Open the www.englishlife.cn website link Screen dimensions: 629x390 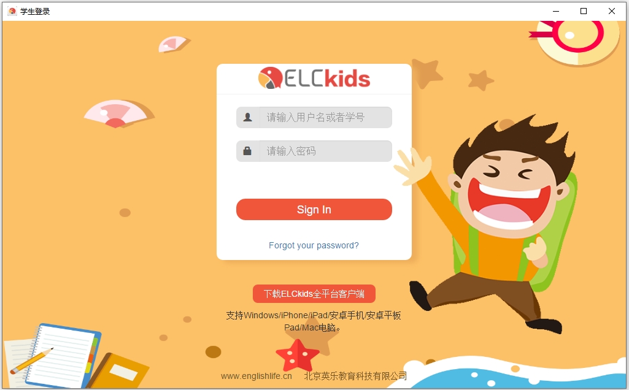(x=257, y=376)
